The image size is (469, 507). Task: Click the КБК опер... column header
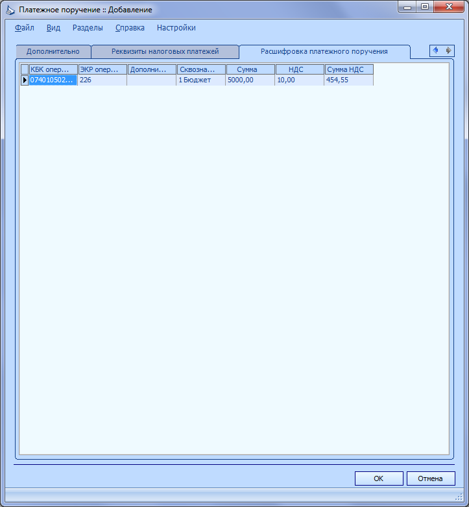coord(53,69)
